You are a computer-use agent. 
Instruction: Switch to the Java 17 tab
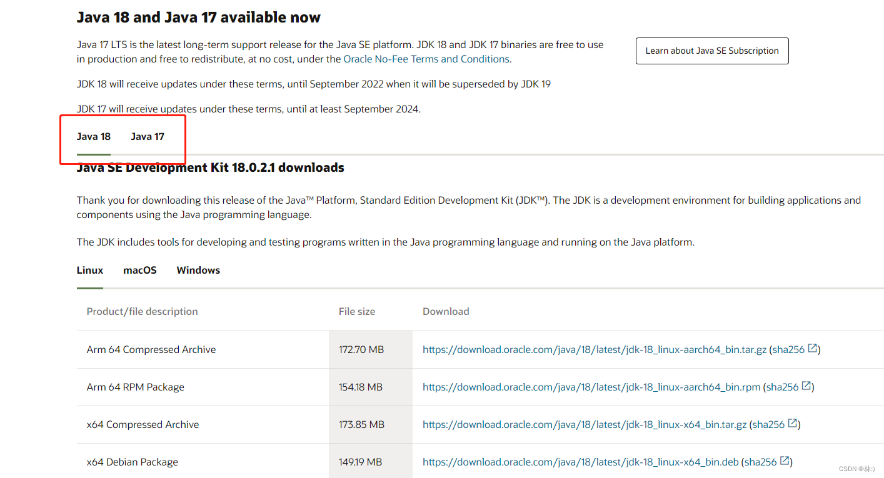[148, 136]
